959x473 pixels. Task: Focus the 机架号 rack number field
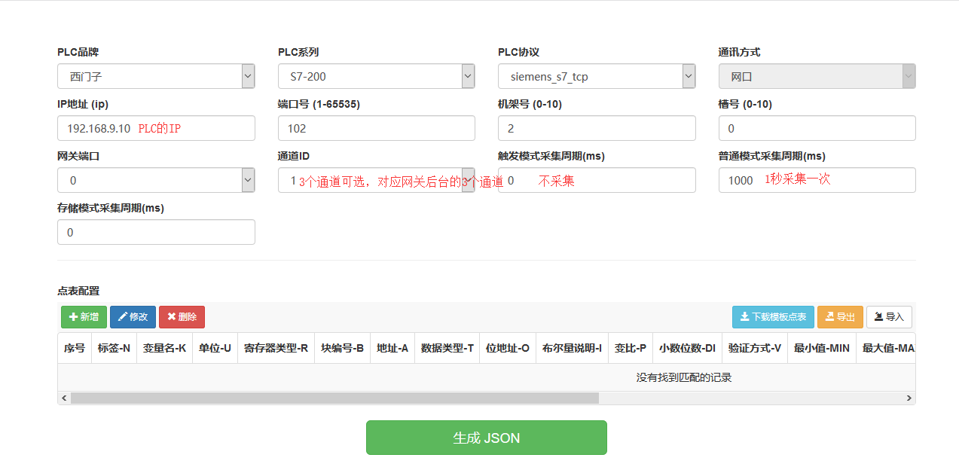(x=596, y=128)
